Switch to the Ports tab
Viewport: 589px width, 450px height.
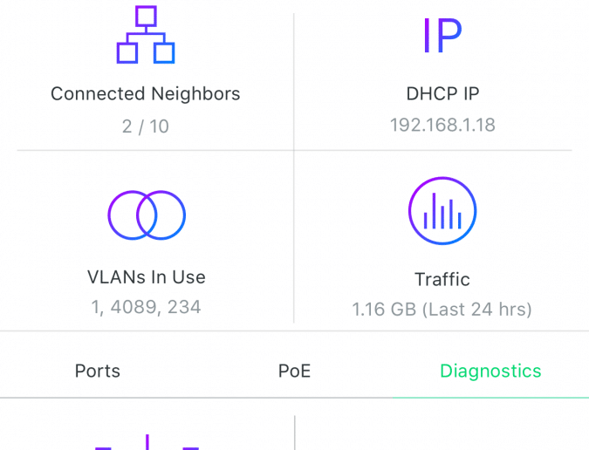[x=98, y=371]
